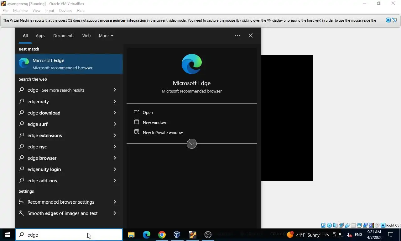Open the VirtualBox cube taskbar icon
The height and width of the screenshot is (241, 401).
pyautogui.click(x=177, y=235)
